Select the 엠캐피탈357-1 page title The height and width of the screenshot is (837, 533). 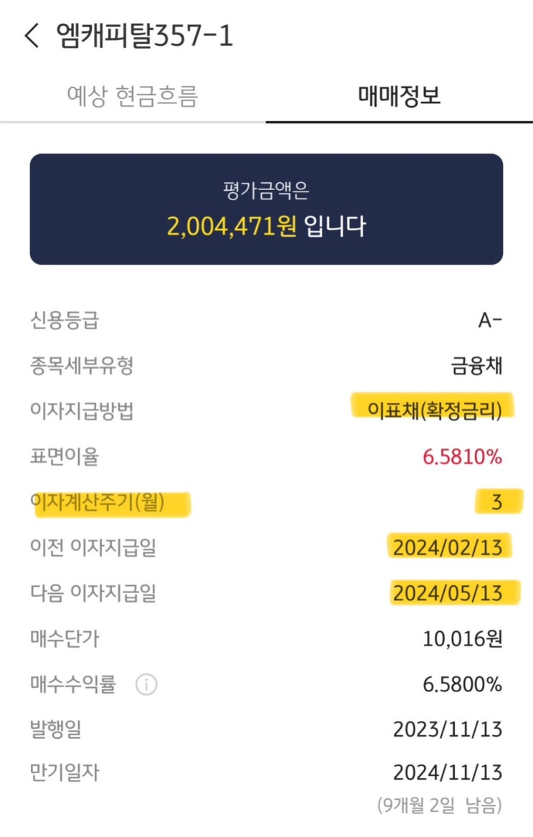[144, 36]
